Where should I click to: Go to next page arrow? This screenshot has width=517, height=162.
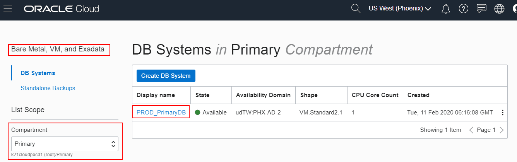(502, 130)
